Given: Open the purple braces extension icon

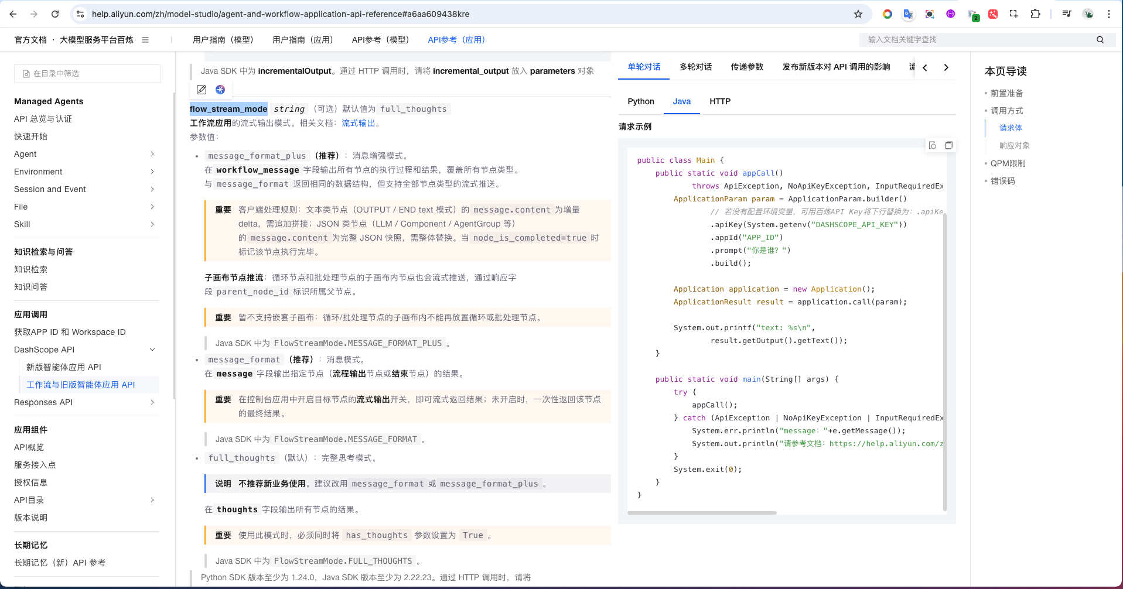Looking at the screenshot, I should [x=951, y=14].
